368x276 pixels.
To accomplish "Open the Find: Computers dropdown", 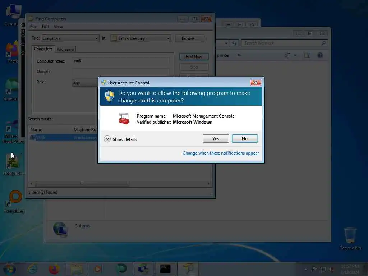I will (x=70, y=38).
